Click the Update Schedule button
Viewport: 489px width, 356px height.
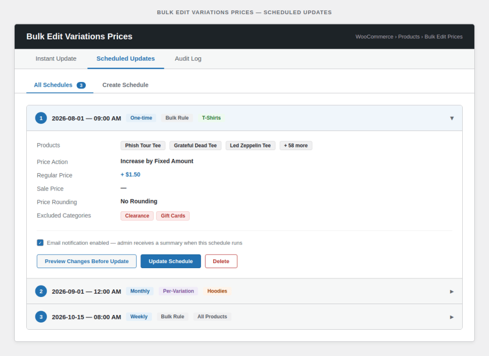(170, 261)
